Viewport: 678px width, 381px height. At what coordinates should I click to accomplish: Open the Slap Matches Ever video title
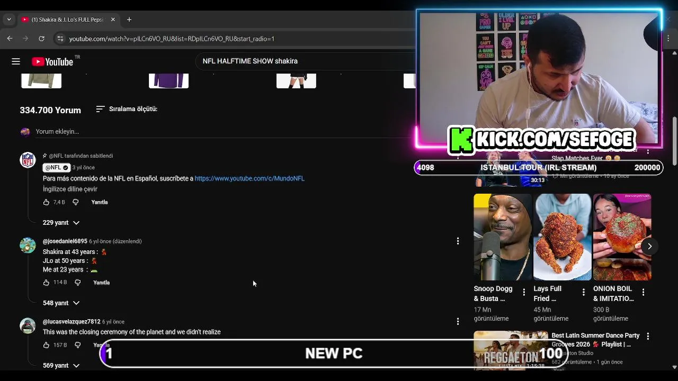click(586, 158)
